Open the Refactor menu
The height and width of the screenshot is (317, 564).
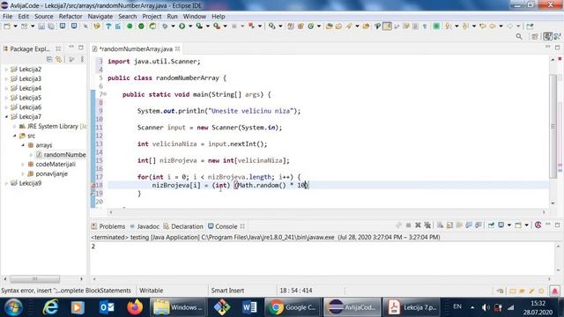point(70,17)
